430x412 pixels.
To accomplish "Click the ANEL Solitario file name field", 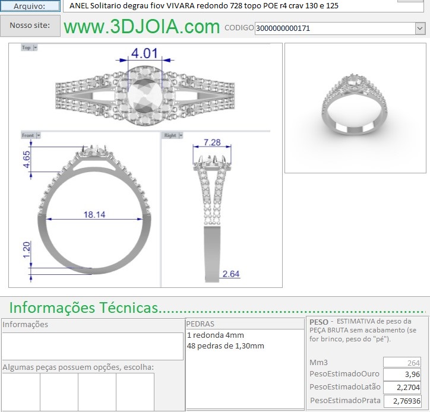I will coord(226,6).
